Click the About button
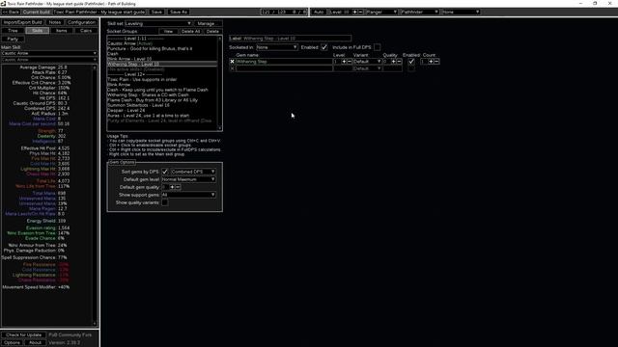Viewport: 618px width, 347px height. pyautogui.click(x=35, y=343)
